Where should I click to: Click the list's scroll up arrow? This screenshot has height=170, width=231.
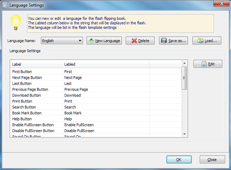click(184, 63)
